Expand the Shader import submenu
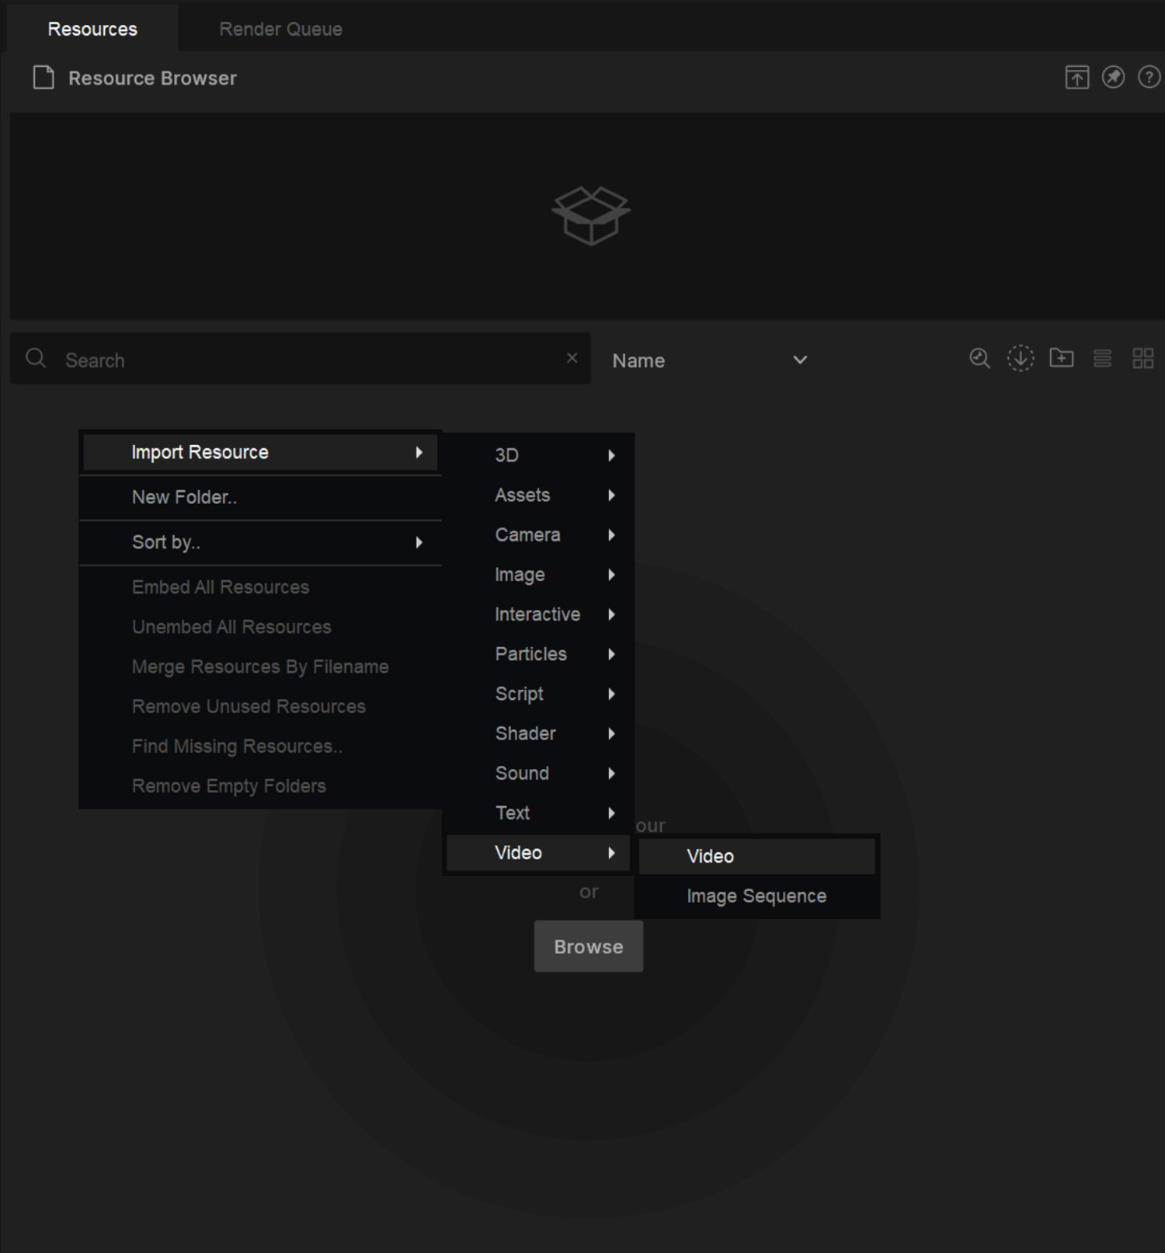The width and height of the screenshot is (1165, 1253). pyautogui.click(x=538, y=733)
